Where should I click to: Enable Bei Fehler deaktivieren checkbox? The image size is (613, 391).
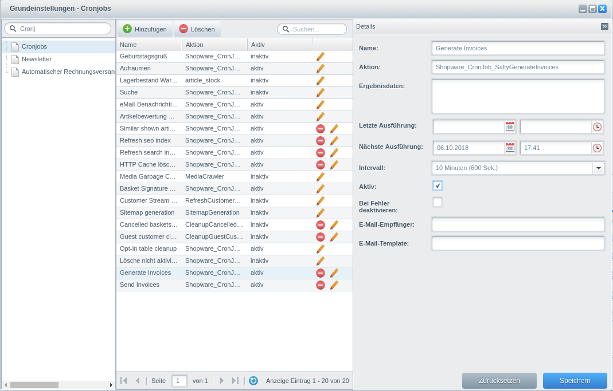(x=438, y=202)
